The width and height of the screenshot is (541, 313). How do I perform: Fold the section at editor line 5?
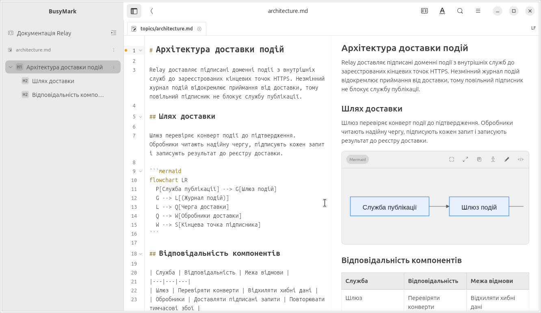141,117
